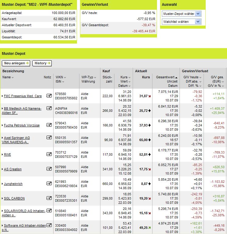Screen dimensions: 227x234
Task: Click Gesamtwert 7.075,14 EUR cell
Action: 168,92
